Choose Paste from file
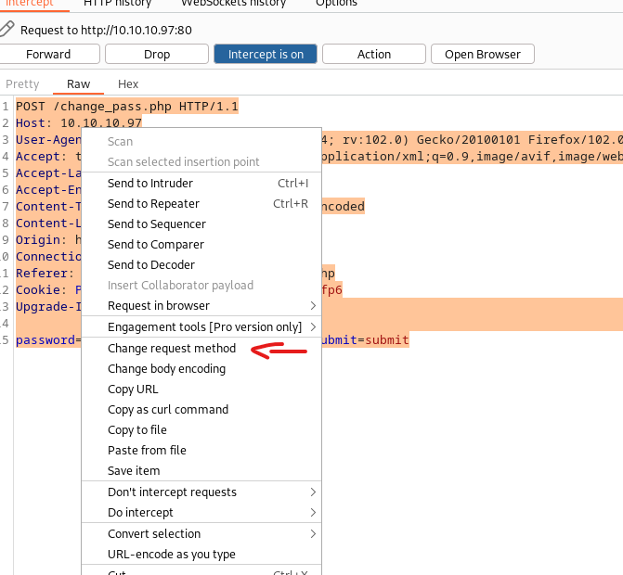 (x=201, y=450)
